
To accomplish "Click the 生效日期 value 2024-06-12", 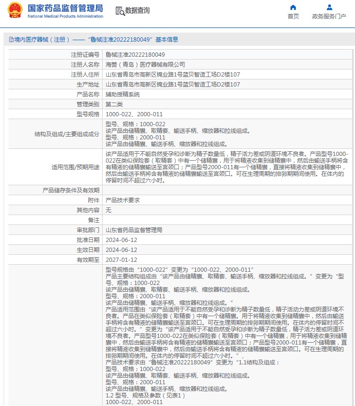I will [x=121, y=250].
